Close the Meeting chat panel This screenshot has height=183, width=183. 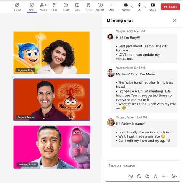coord(175,21)
